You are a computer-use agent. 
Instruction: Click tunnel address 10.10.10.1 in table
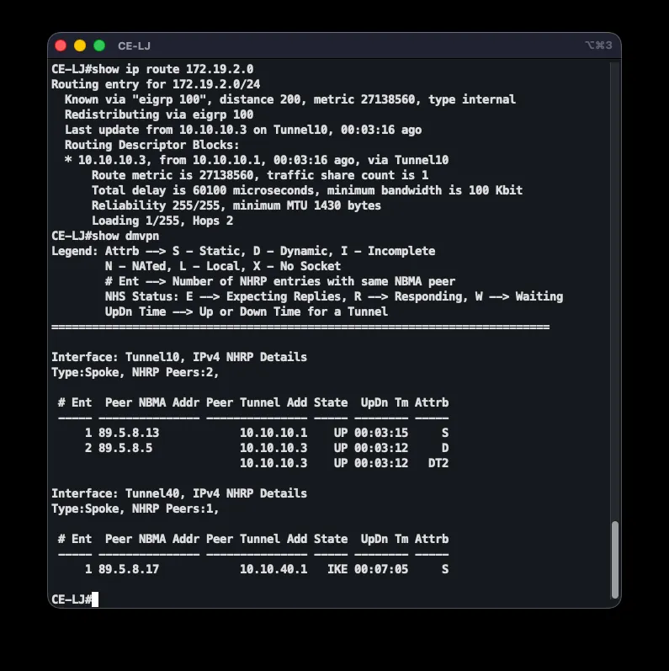click(273, 433)
